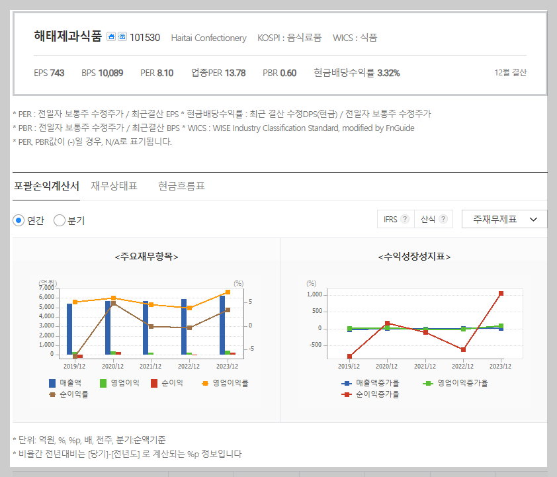Click the 2021/12 axis label in 주요재무항목 chart
The height and width of the screenshot is (477, 557).
(150, 367)
